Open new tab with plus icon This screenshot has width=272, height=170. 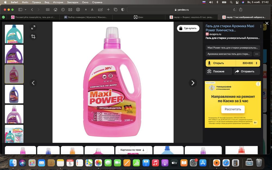[108, 10]
